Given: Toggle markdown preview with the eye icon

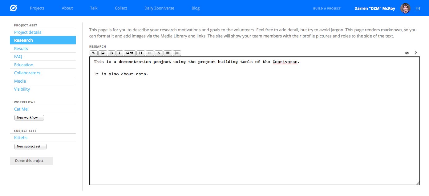Looking at the screenshot, I should point(407,53).
